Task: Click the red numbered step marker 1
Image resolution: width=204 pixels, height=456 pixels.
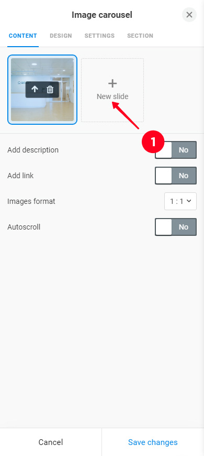Action: coord(153,142)
